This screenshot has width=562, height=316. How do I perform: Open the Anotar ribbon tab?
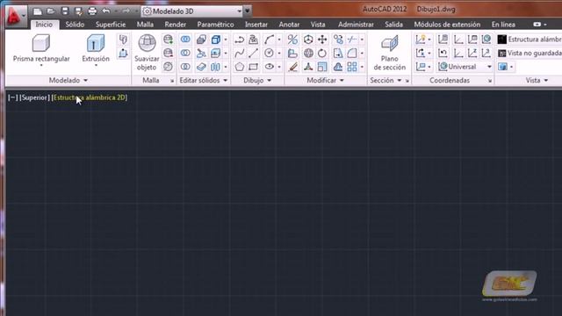click(289, 25)
